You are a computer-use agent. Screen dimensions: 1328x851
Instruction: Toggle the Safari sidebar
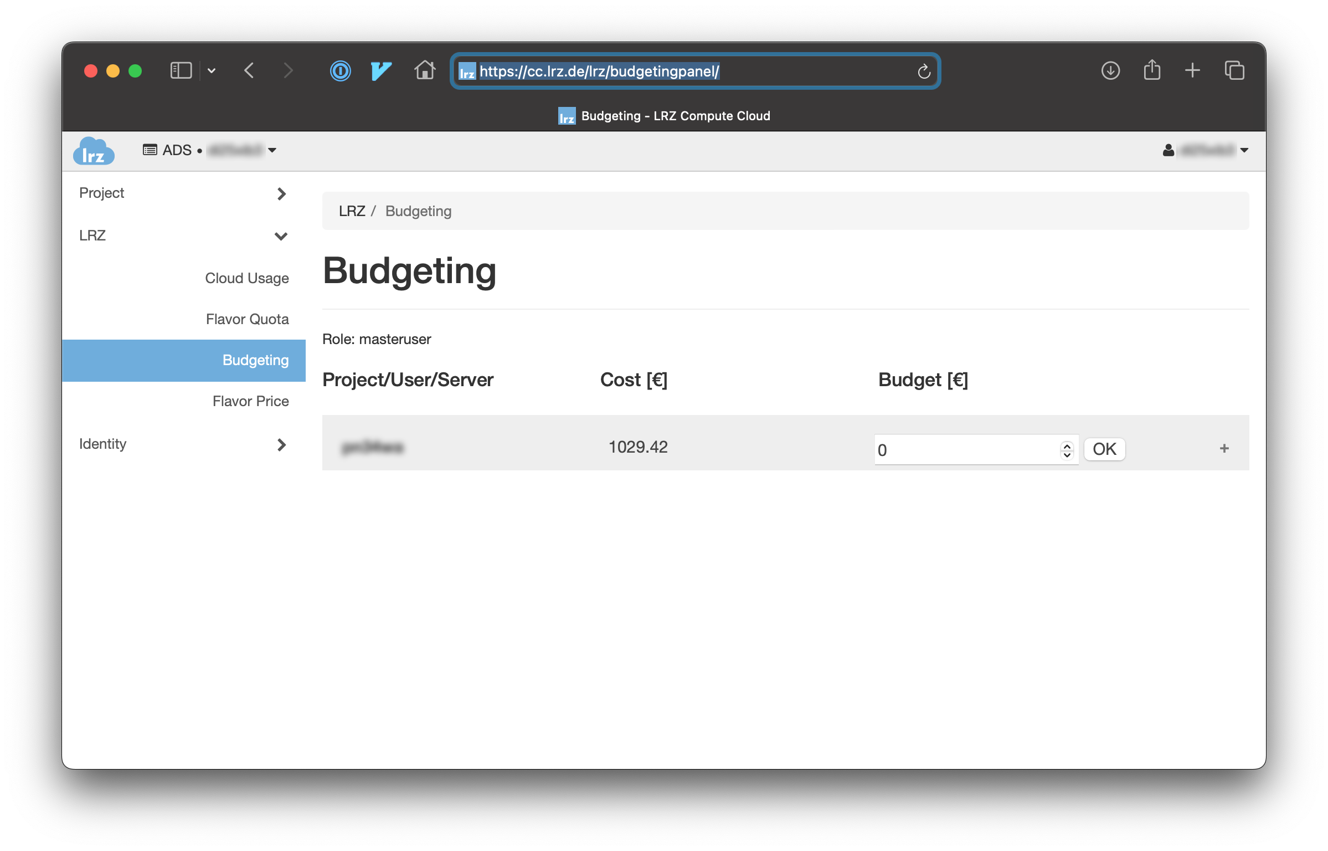(x=181, y=71)
